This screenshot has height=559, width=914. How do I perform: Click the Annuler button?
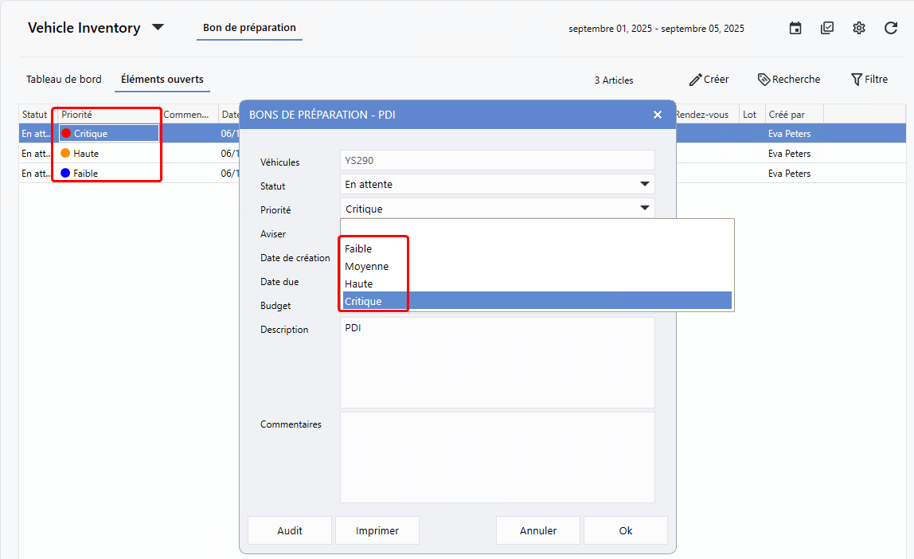538,530
